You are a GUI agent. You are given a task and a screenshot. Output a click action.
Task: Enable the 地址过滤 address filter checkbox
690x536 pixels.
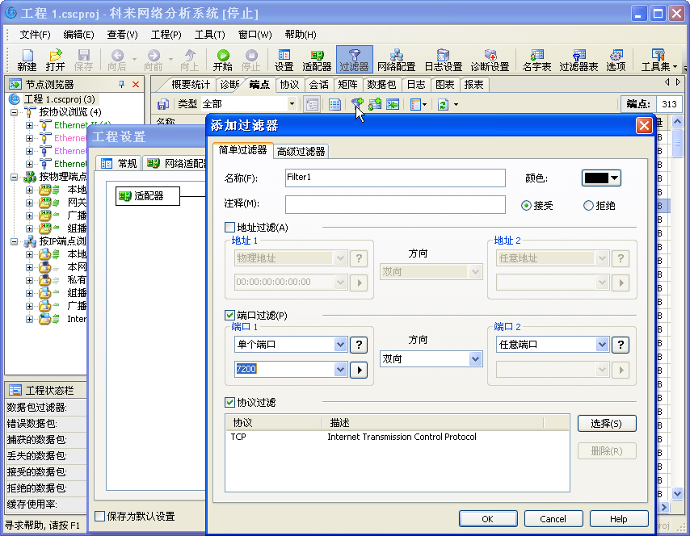(x=230, y=228)
